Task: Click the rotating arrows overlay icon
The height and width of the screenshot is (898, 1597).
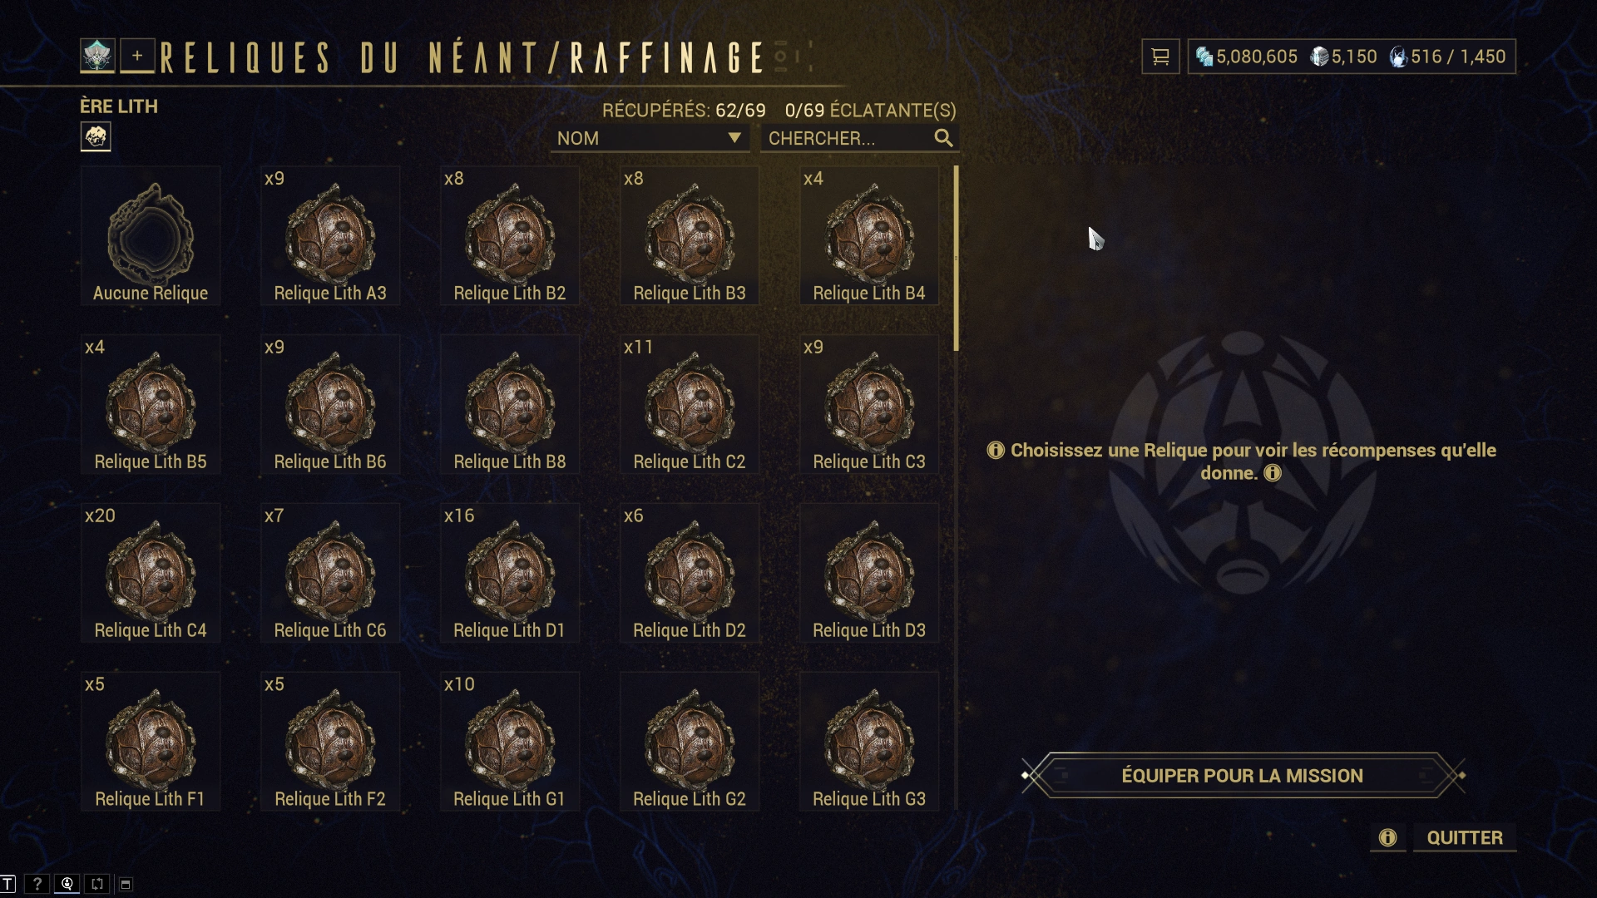Action: (97, 884)
